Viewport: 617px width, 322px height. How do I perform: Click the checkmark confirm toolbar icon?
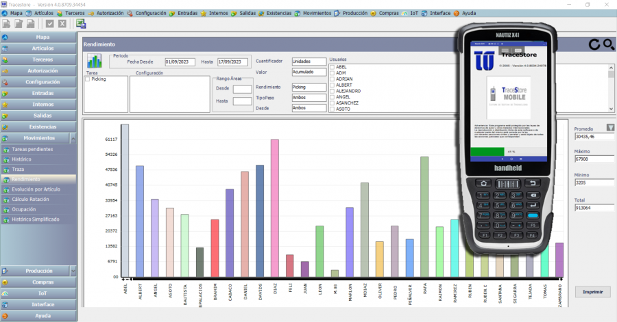50,24
